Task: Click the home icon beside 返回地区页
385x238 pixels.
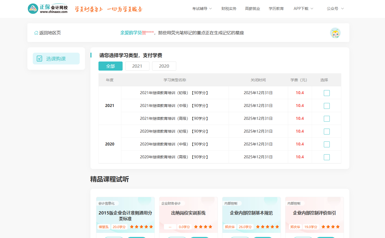Action: click(36, 33)
